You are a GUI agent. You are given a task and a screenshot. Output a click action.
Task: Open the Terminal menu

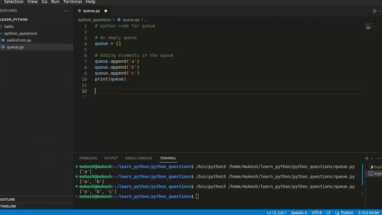click(73, 2)
